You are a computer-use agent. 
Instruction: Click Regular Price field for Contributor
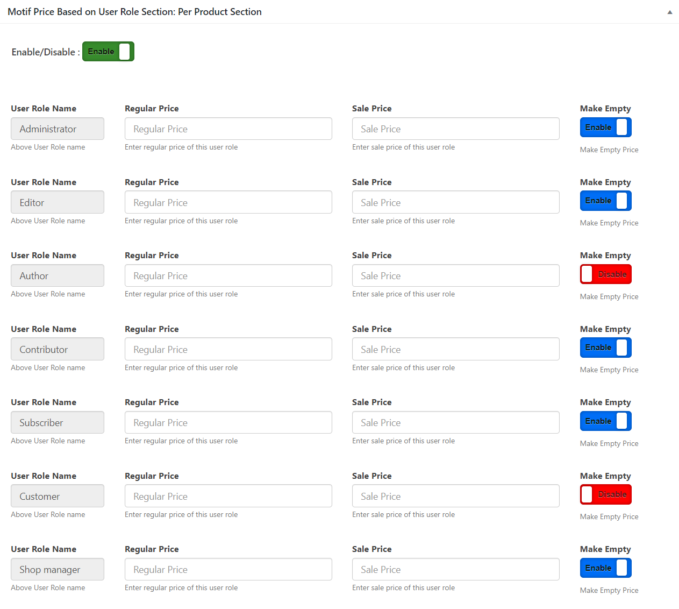click(x=228, y=349)
